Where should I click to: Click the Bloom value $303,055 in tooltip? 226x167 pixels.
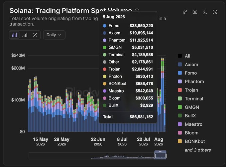pyautogui.click(x=144, y=98)
